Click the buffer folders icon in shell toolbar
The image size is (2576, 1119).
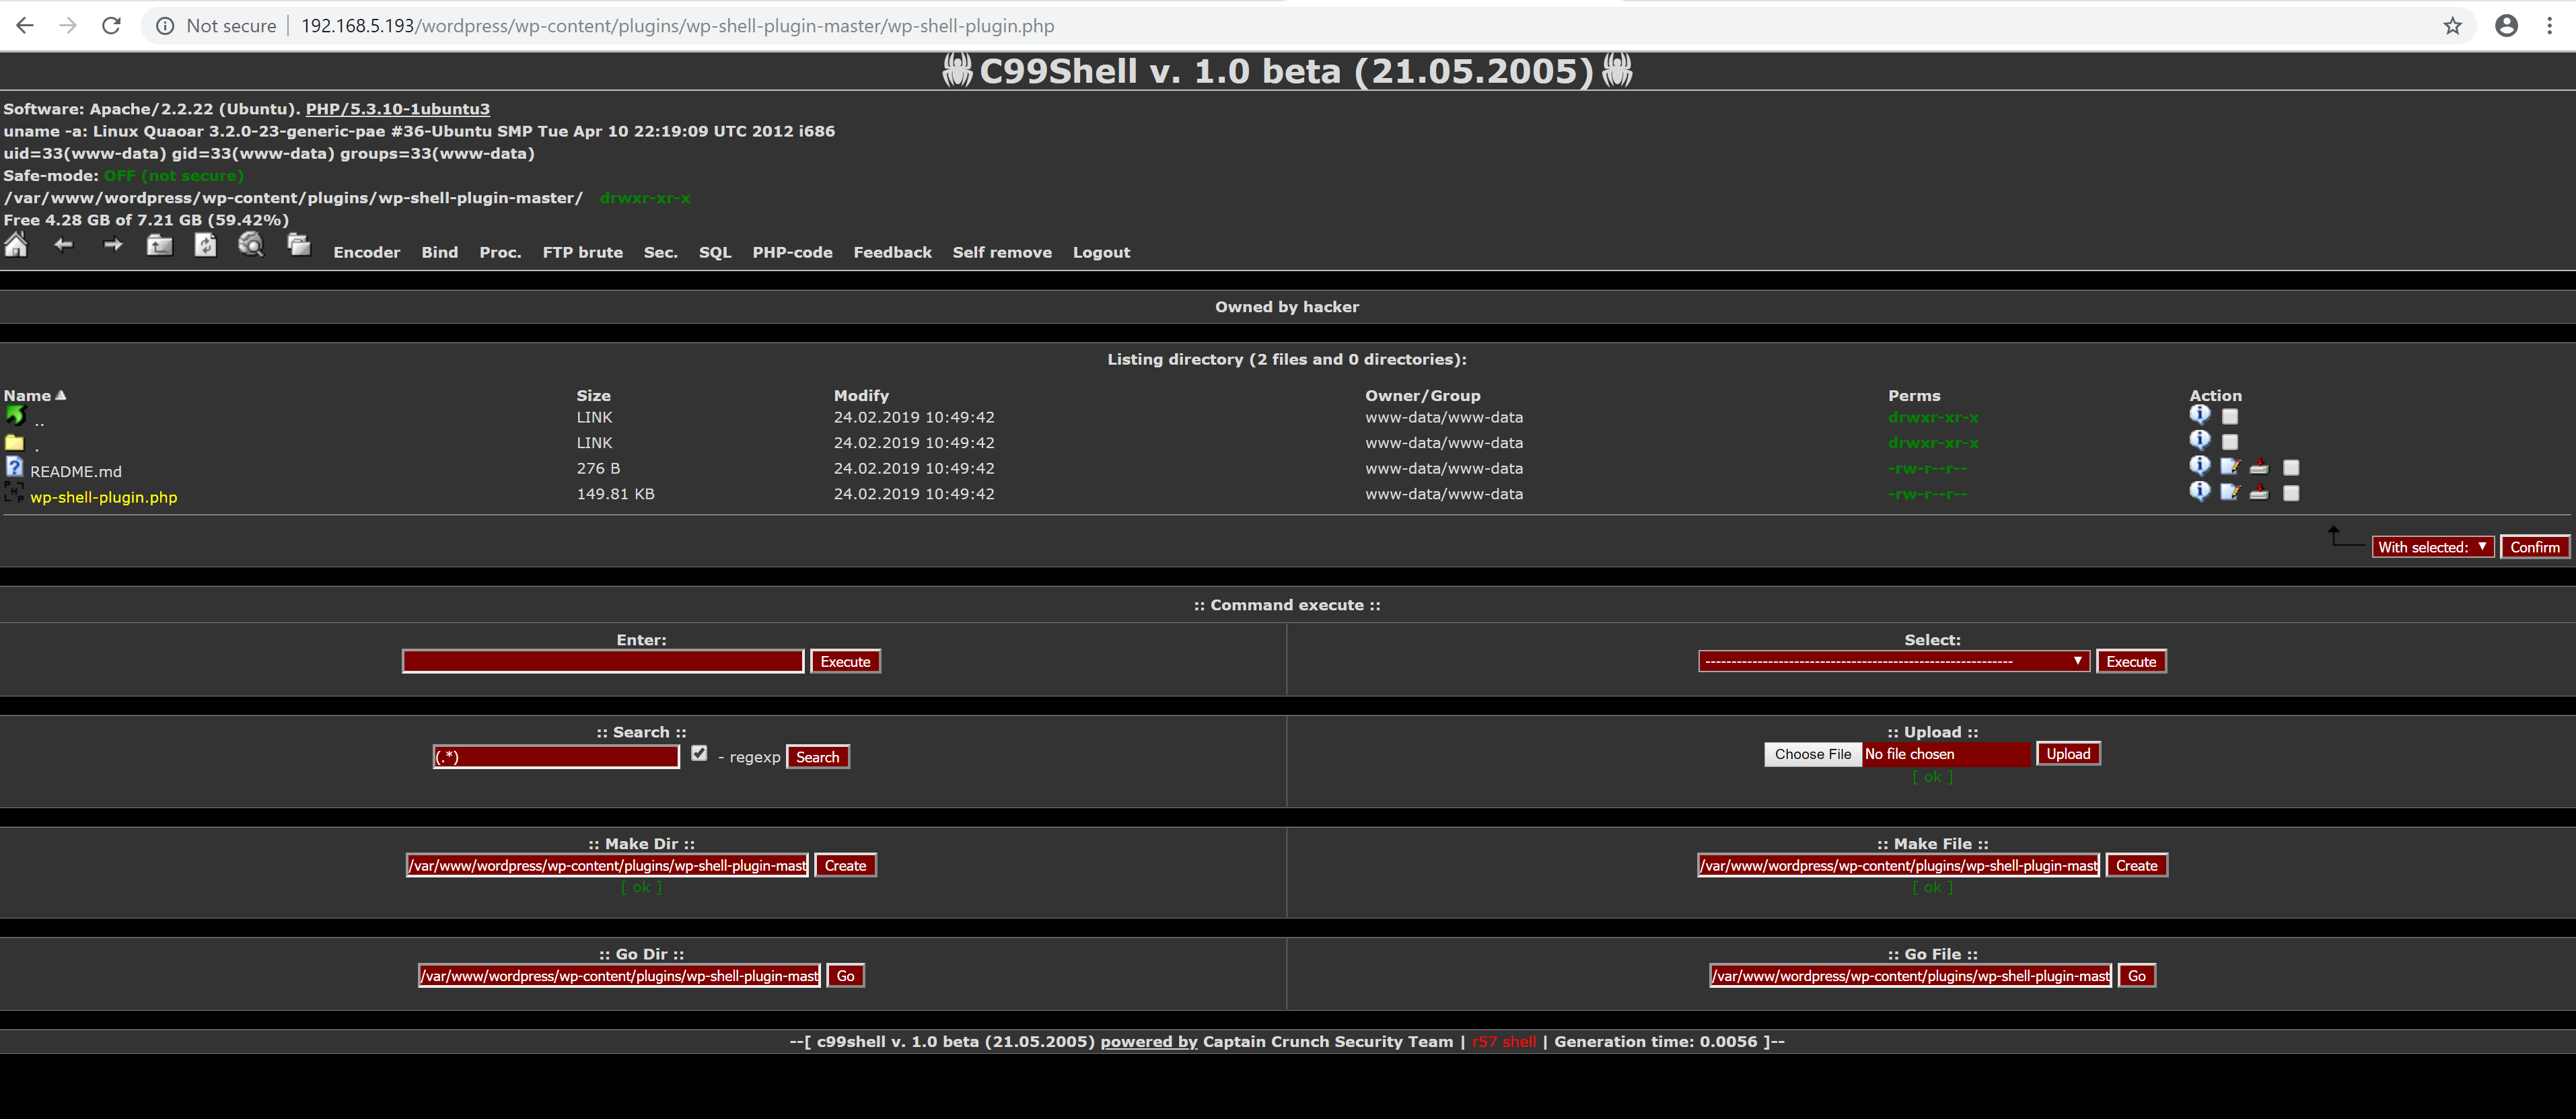tap(299, 244)
